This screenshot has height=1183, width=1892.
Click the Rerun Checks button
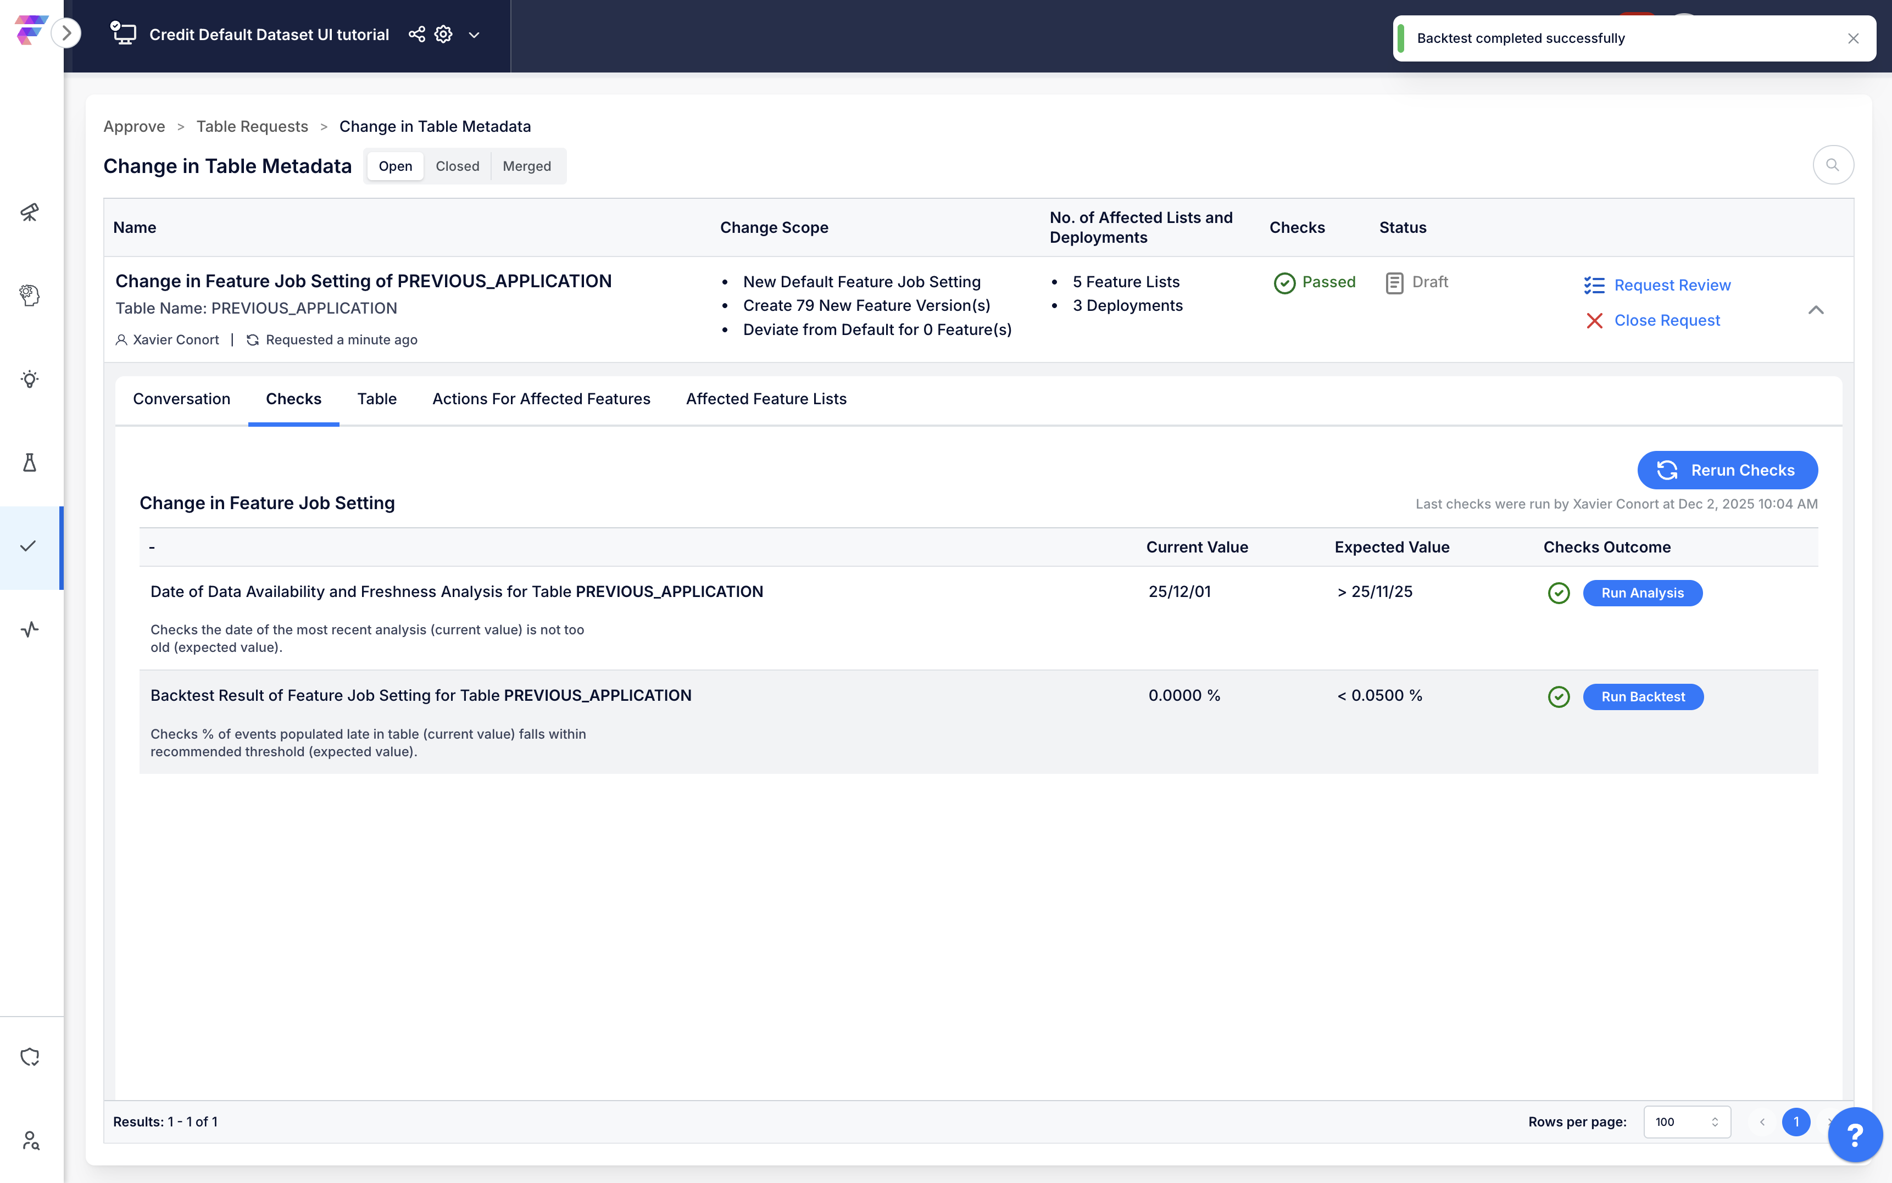pyautogui.click(x=1727, y=470)
